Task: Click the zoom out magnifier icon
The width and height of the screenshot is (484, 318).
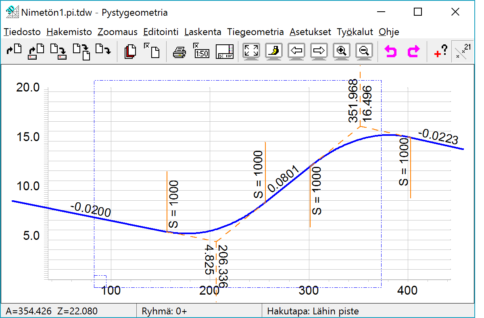Action: (364, 51)
